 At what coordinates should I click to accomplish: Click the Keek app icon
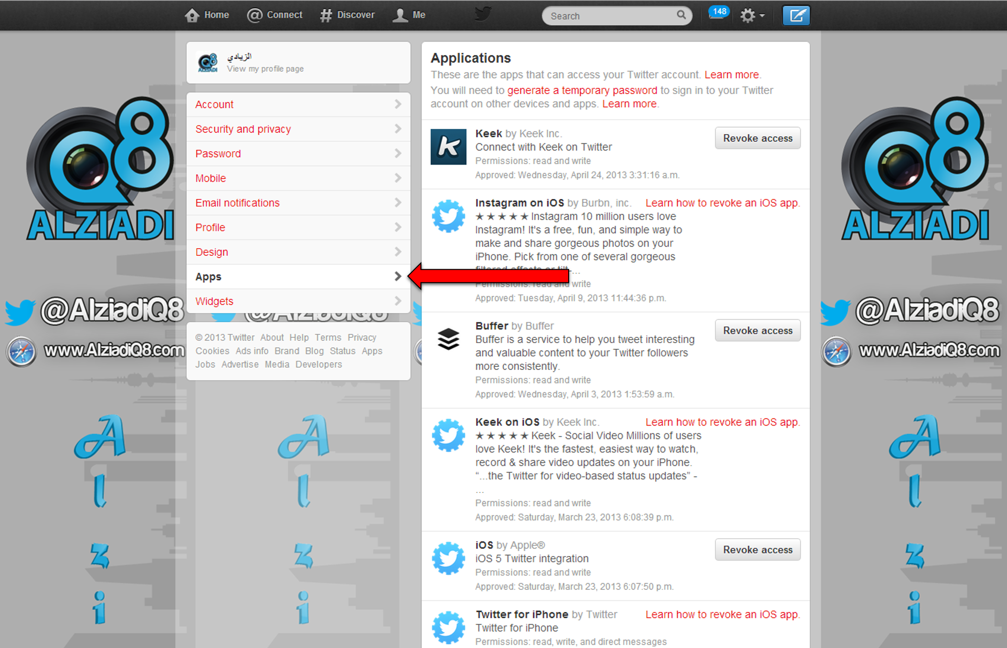tap(448, 146)
